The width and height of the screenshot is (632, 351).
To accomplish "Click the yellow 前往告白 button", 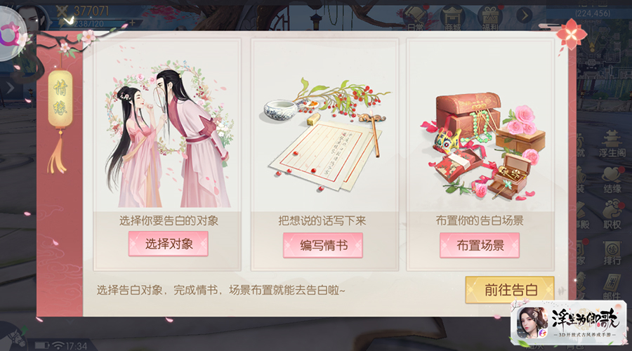I will [x=511, y=289].
